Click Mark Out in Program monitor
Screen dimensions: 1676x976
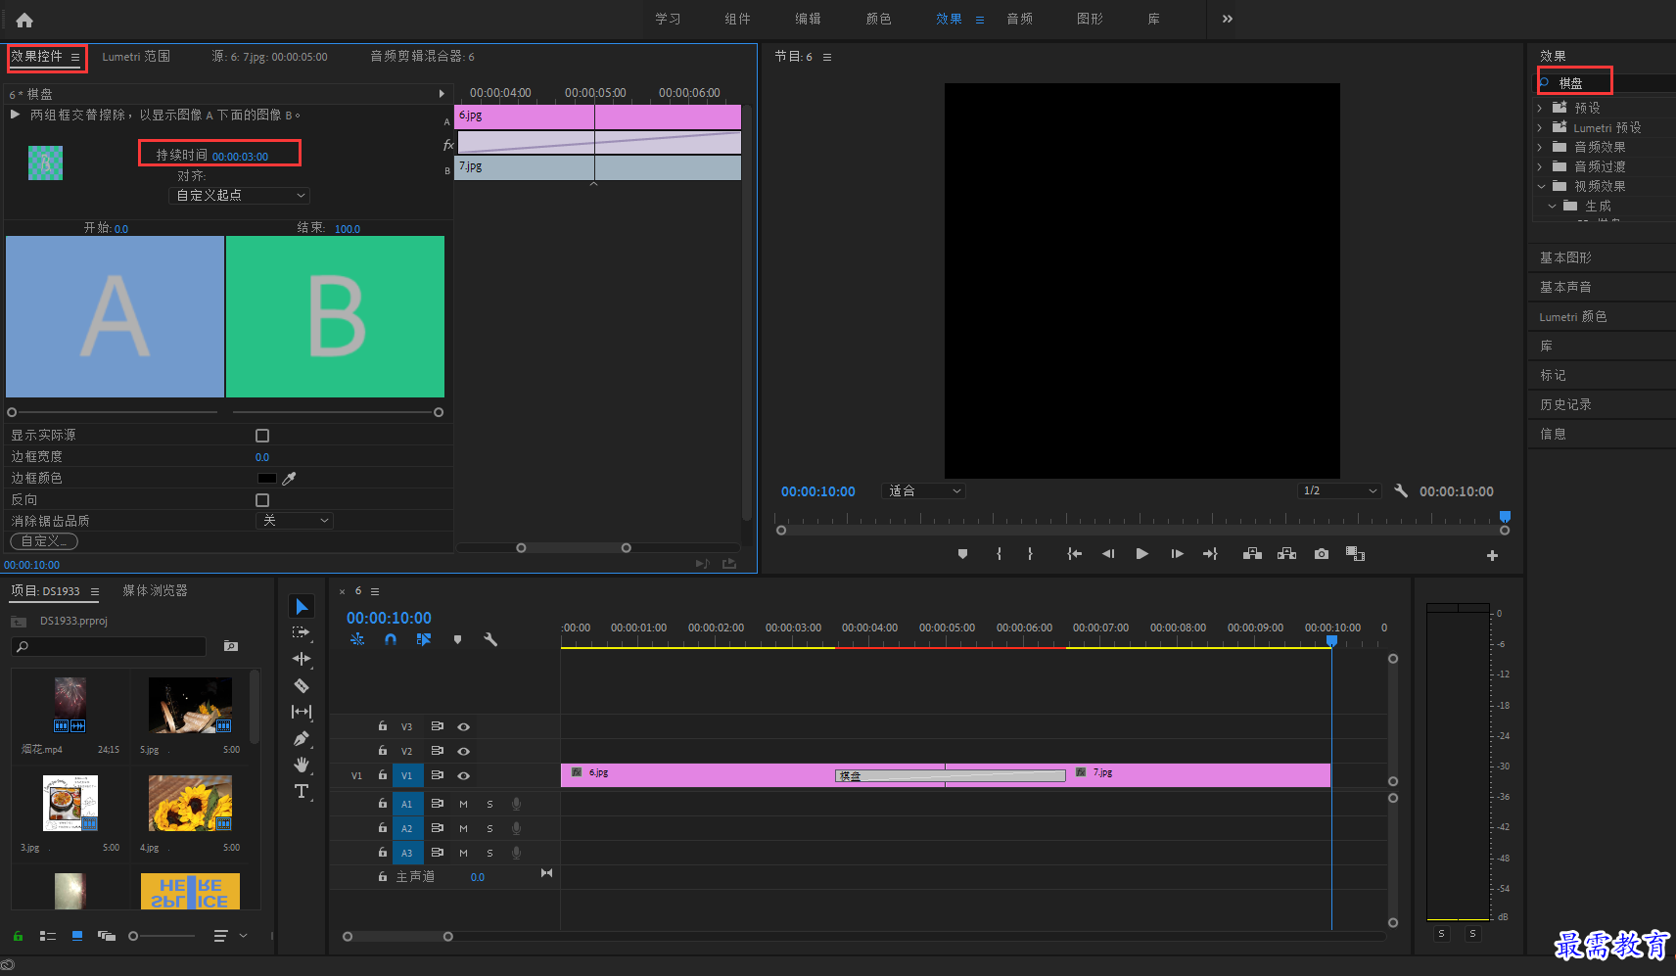tap(1030, 554)
